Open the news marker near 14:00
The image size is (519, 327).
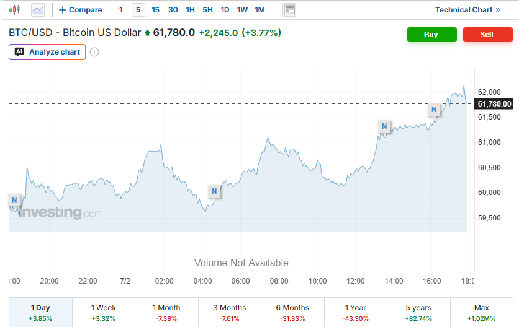tap(384, 126)
